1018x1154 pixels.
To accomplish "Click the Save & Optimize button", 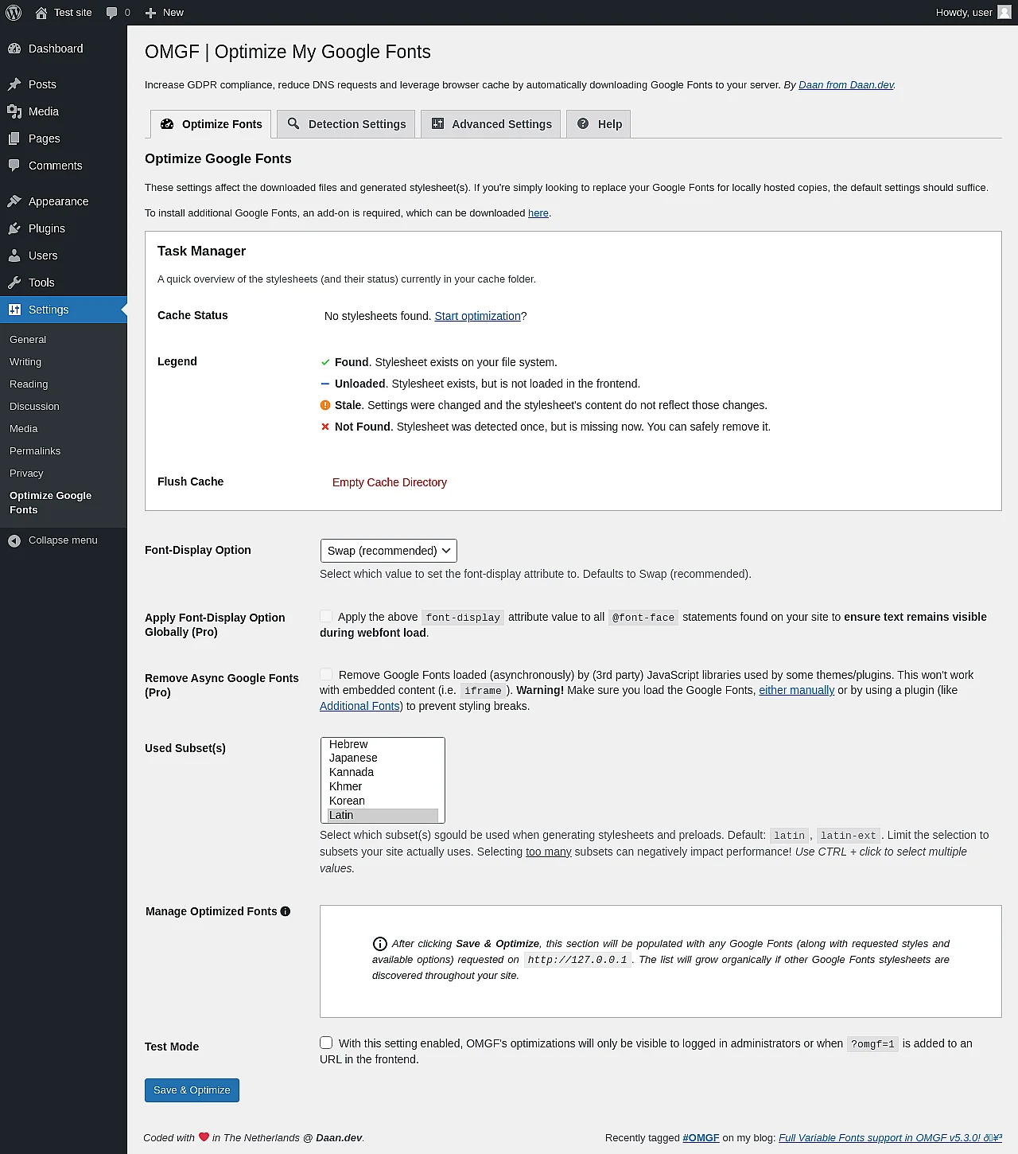I will click(x=192, y=1090).
